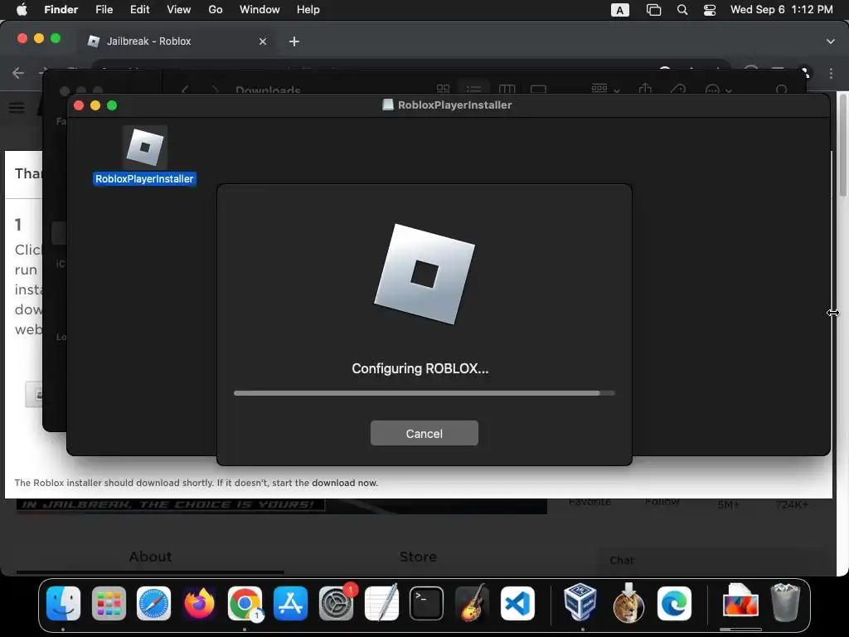Open Terminal from the Dock

(x=426, y=603)
